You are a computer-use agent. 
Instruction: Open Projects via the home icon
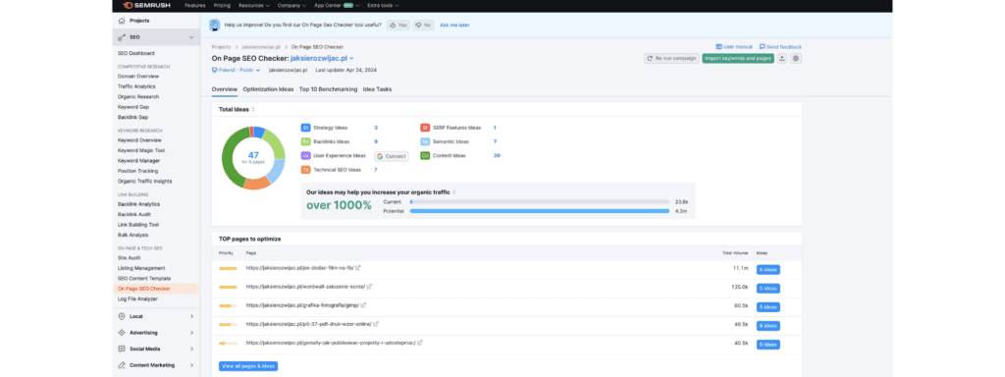pos(122,21)
